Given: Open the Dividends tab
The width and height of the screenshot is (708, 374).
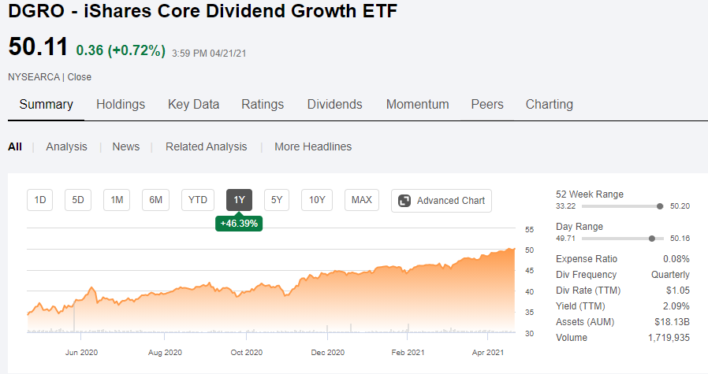Looking at the screenshot, I should coord(334,104).
